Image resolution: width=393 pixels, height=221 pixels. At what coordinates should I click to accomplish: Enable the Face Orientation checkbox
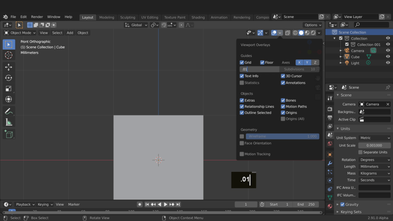click(242, 143)
